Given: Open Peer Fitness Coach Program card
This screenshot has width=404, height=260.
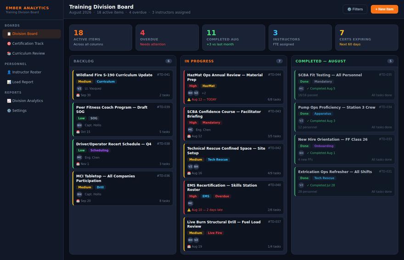Looking at the screenshot, I should 123,119.
